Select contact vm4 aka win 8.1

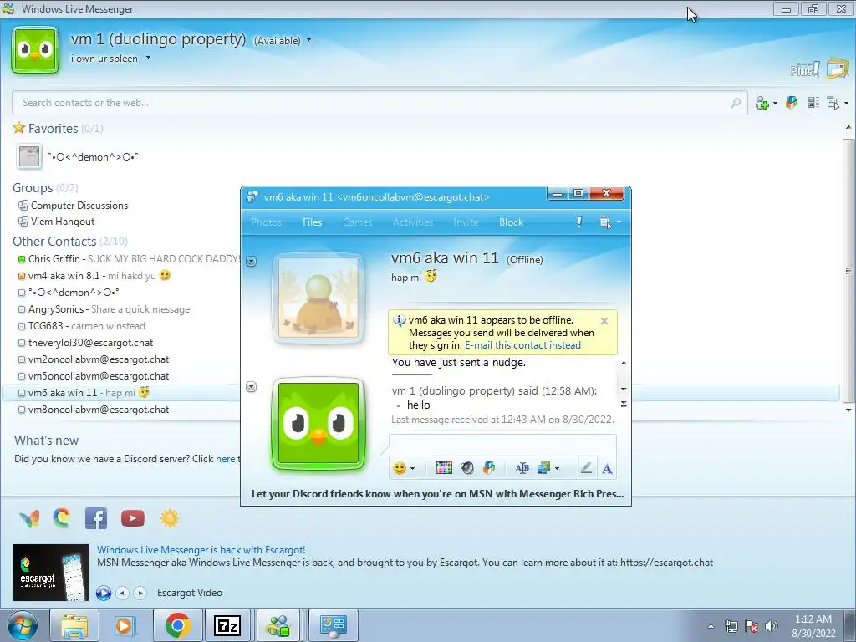coord(64,276)
